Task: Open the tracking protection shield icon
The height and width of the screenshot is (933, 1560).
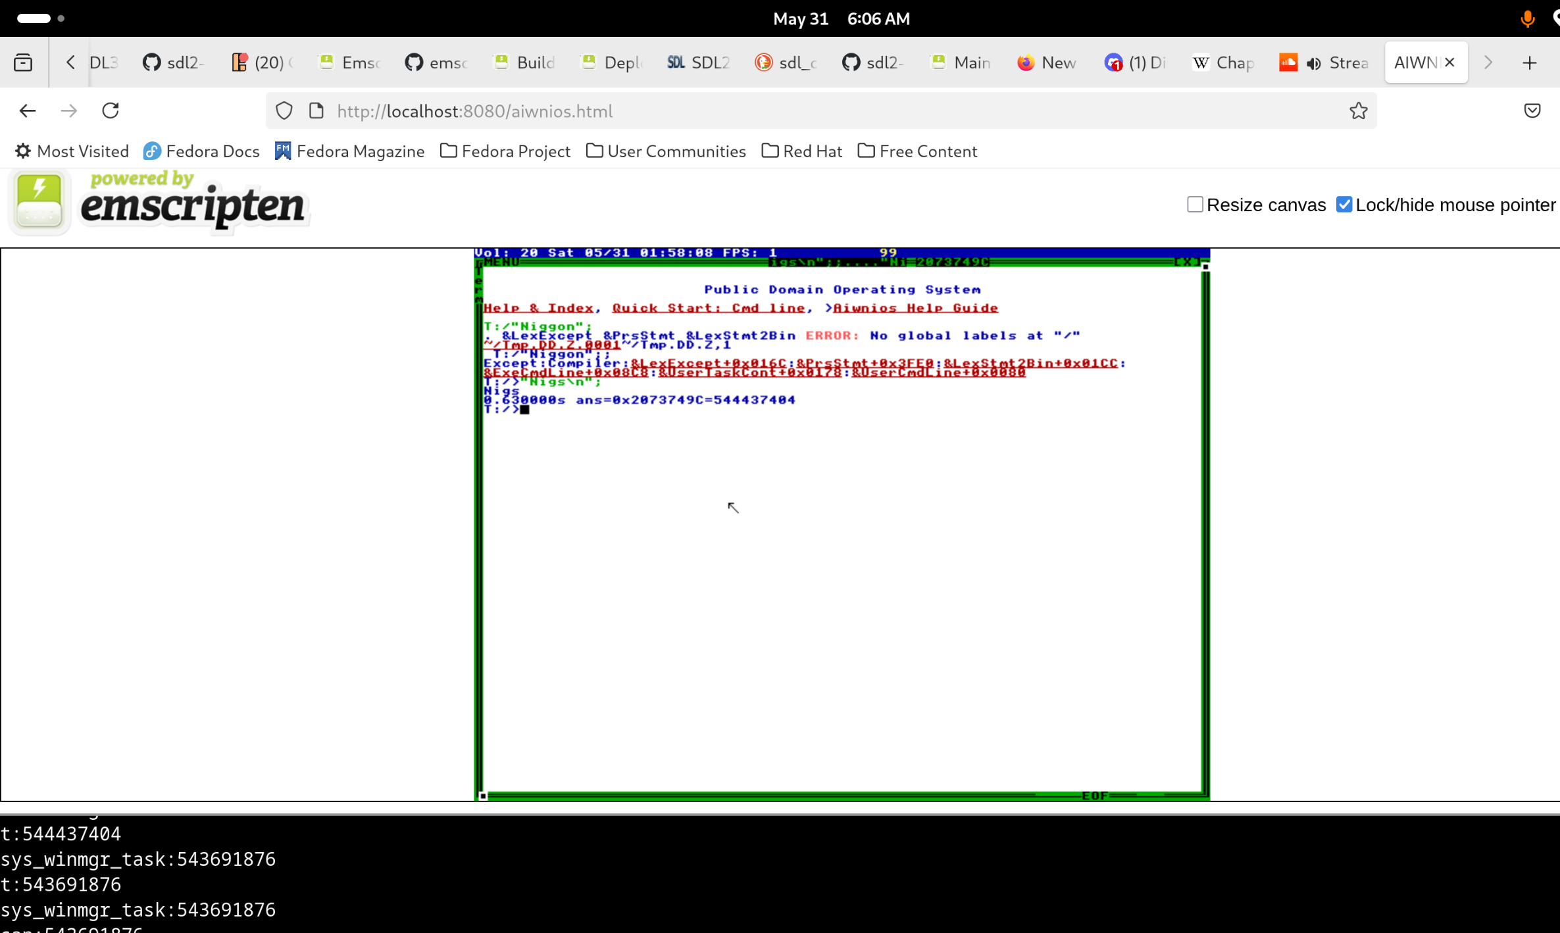Action: point(284,111)
